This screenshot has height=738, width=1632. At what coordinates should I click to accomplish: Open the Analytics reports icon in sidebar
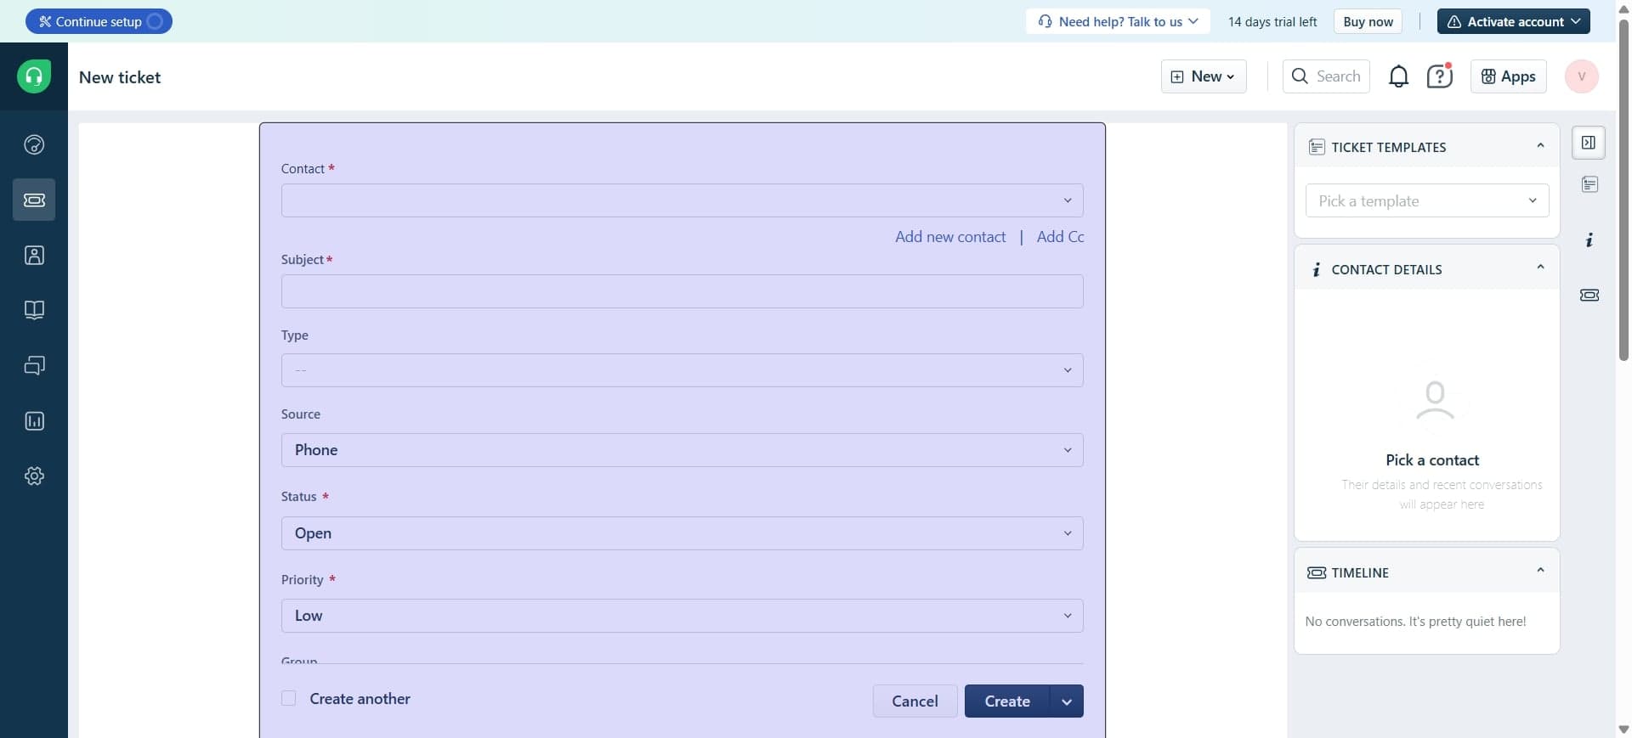click(x=34, y=421)
